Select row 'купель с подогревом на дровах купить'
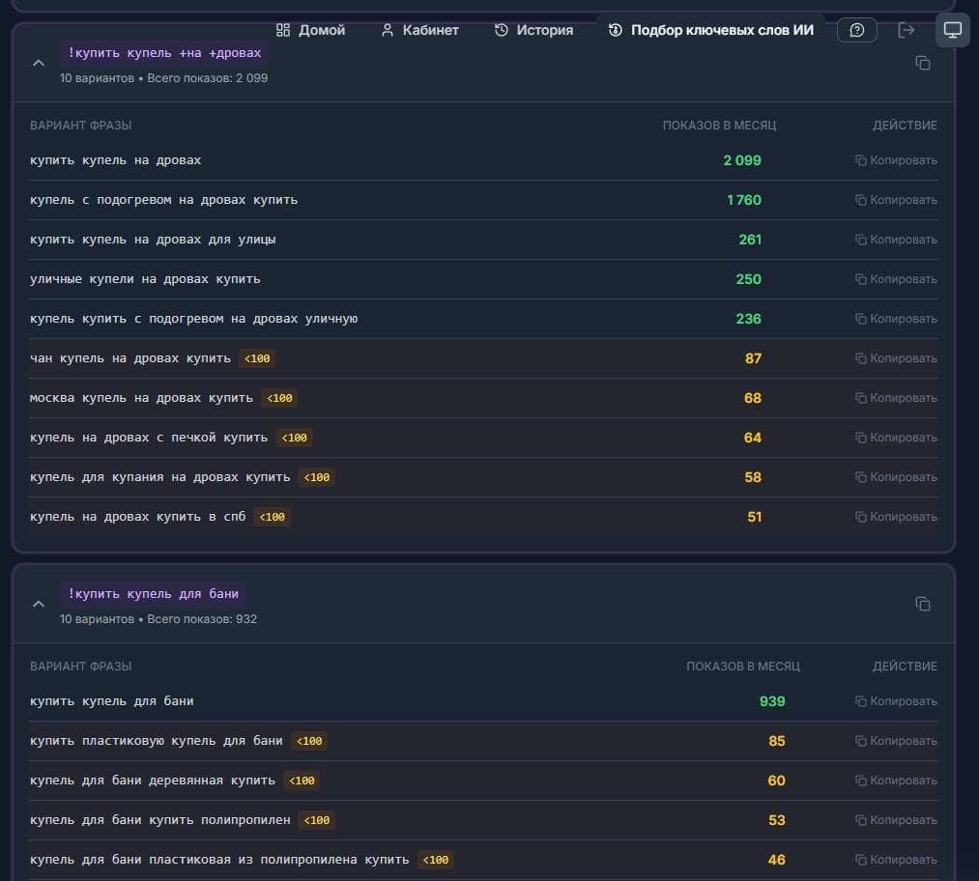 pyautogui.click(x=483, y=200)
